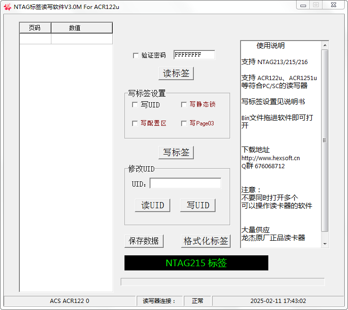Minimize the NTAG software window

[303, 5]
